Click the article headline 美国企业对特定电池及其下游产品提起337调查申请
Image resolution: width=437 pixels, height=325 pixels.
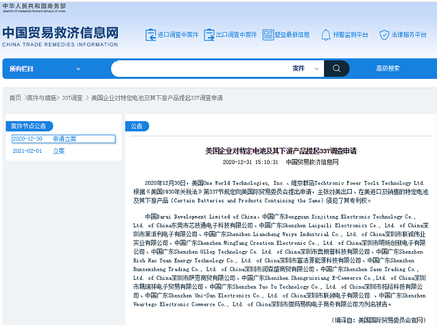(x=281, y=151)
